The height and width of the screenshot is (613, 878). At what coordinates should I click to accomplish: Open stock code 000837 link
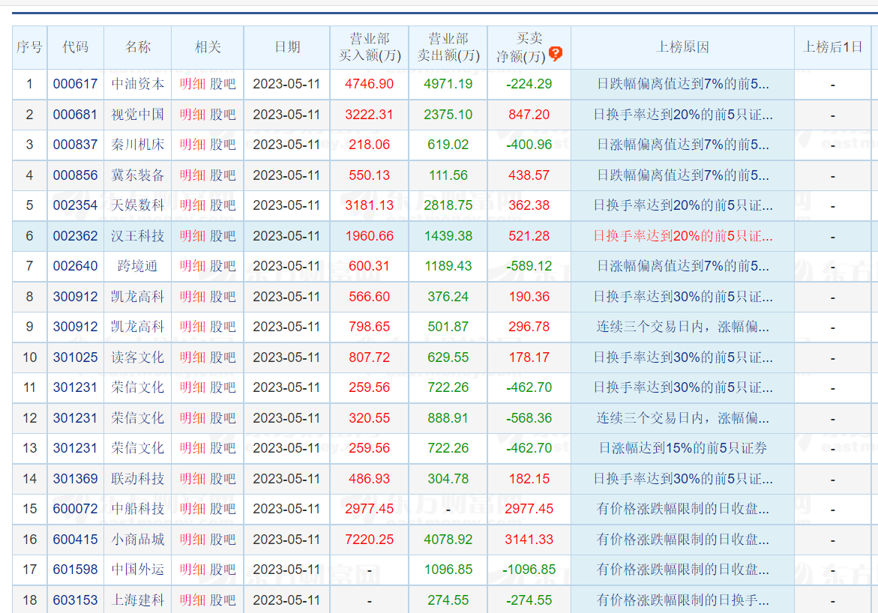point(76,145)
